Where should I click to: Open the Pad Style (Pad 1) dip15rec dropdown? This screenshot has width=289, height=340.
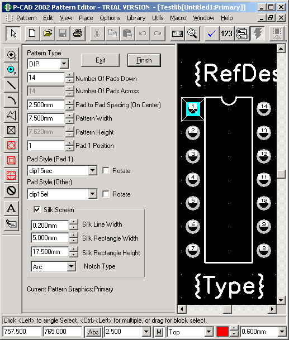pyautogui.click(x=92, y=171)
